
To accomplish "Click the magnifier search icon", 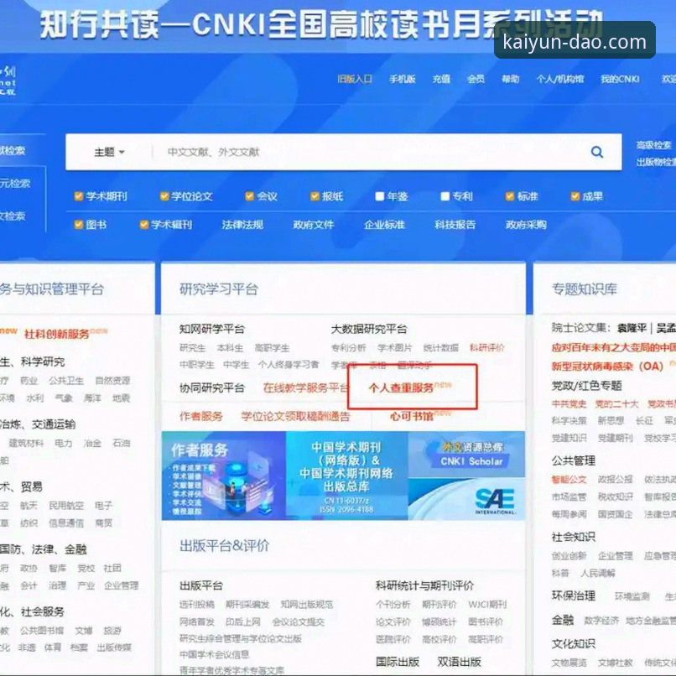I will [x=596, y=152].
